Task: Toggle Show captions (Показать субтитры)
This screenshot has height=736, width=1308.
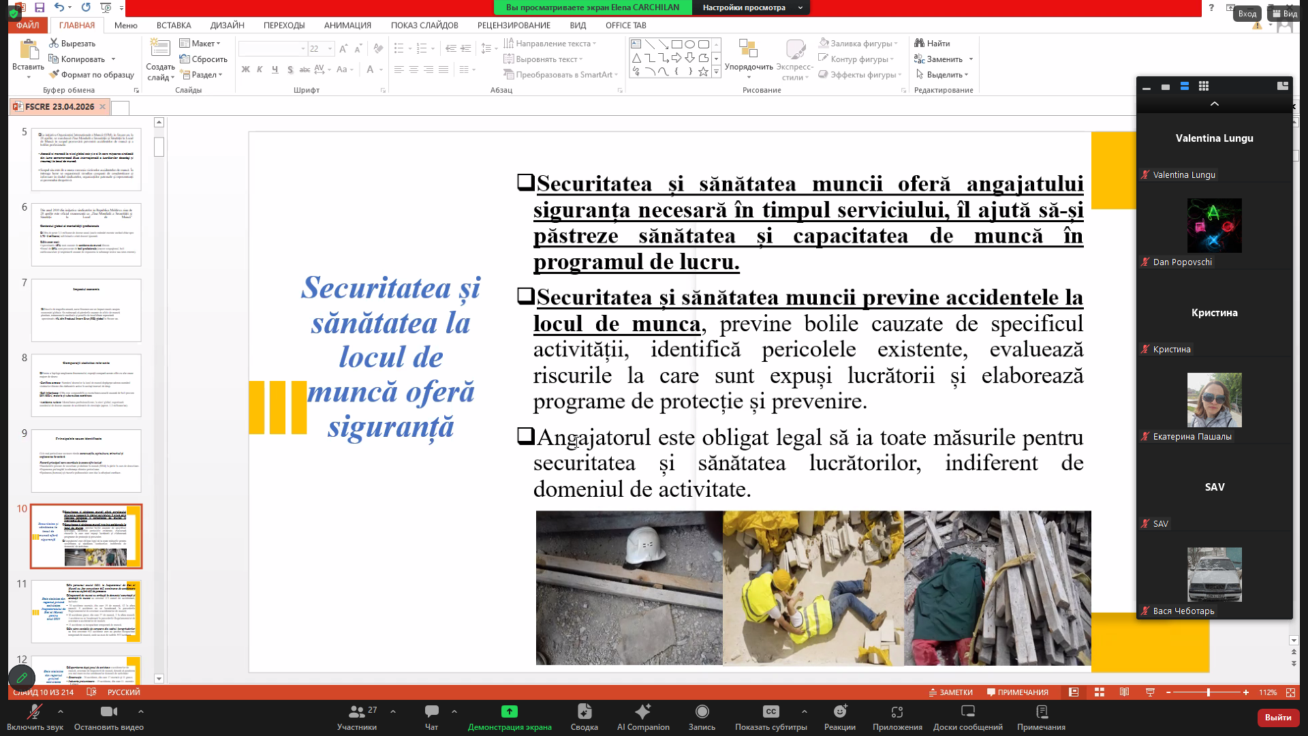Action: (770, 712)
